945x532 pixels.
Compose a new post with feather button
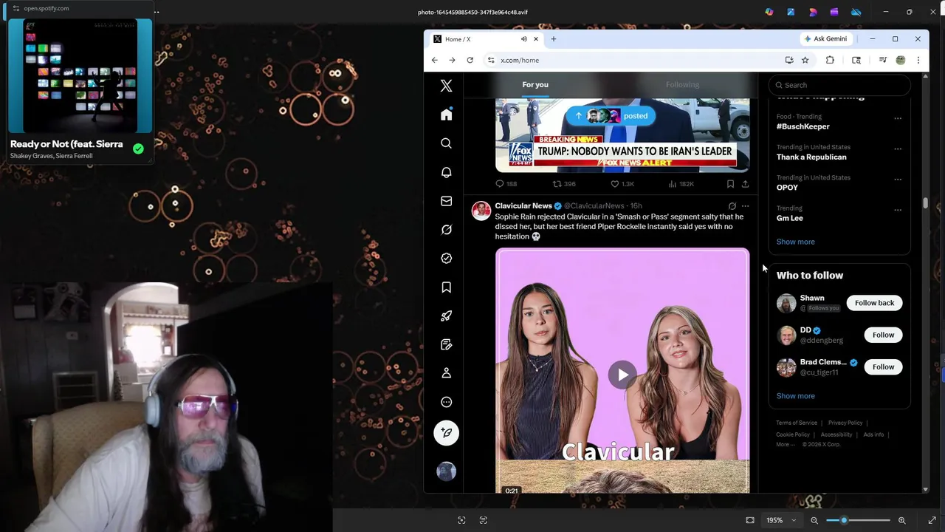446,433
